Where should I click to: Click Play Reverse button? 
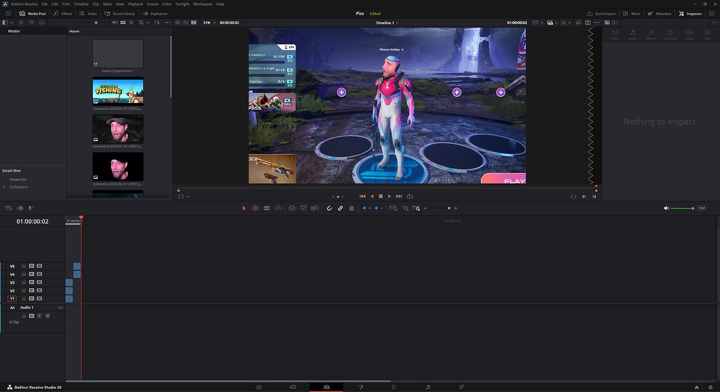372,196
